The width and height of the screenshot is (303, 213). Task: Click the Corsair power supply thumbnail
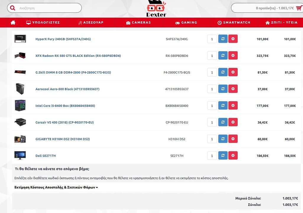pos(20,122)
